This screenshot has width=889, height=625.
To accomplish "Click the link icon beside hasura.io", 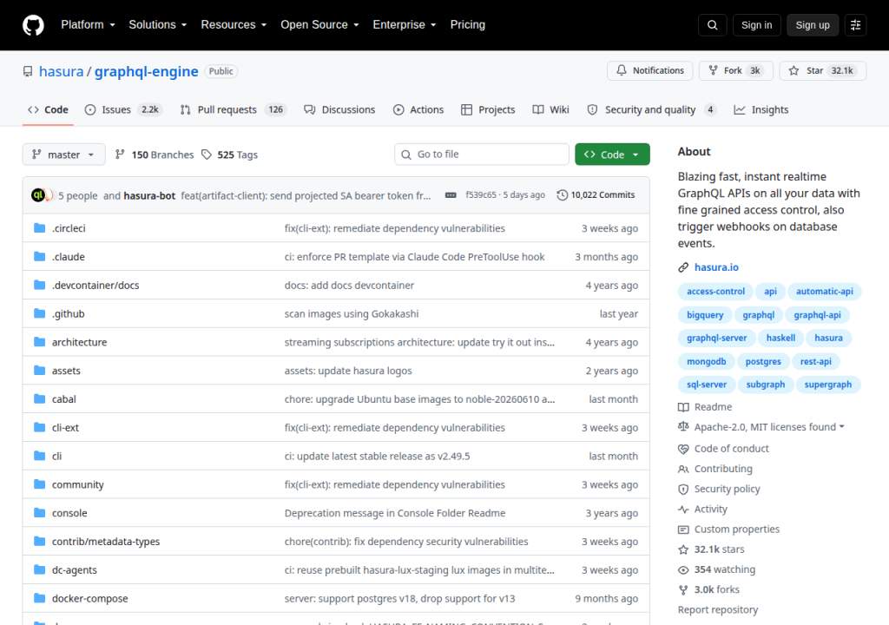I will tap(683, 267).
